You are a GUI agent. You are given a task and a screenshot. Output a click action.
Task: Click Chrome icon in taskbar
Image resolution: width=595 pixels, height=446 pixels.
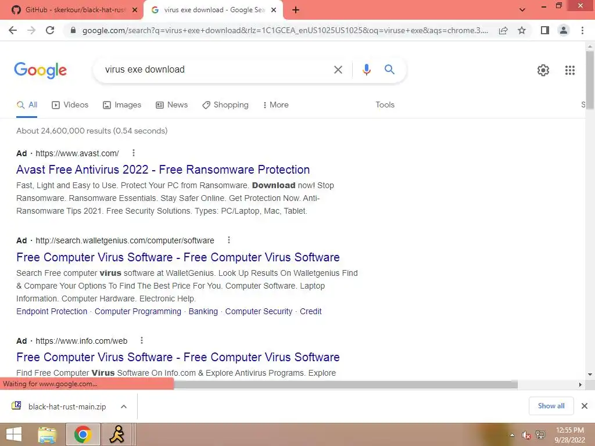[x=83, y=434]
